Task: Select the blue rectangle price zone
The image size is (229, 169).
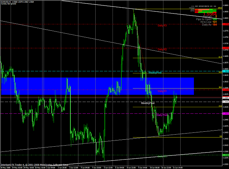Action: (x=97, y=86)
